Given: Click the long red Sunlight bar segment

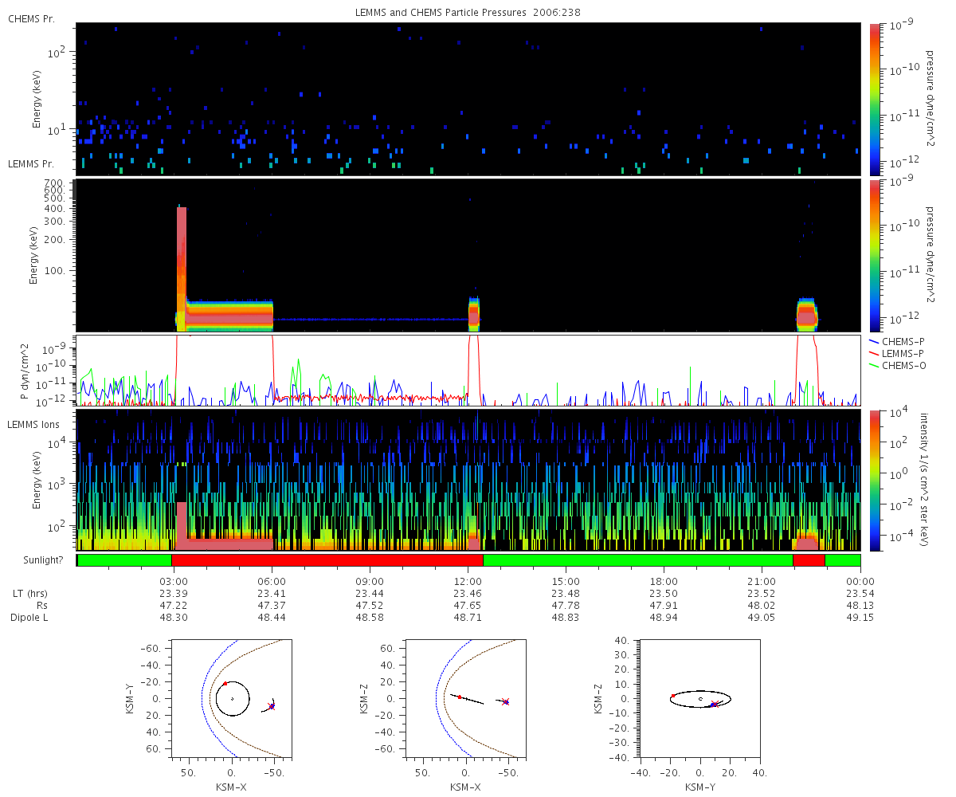Looking at the screenshot, I should pos(327,560).
